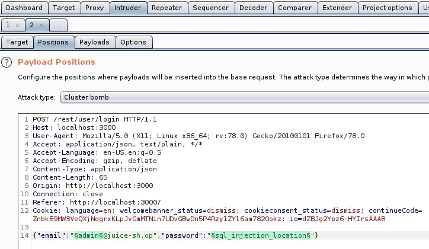Click the Origin header line
429x249 pixels.
[93, 186]
